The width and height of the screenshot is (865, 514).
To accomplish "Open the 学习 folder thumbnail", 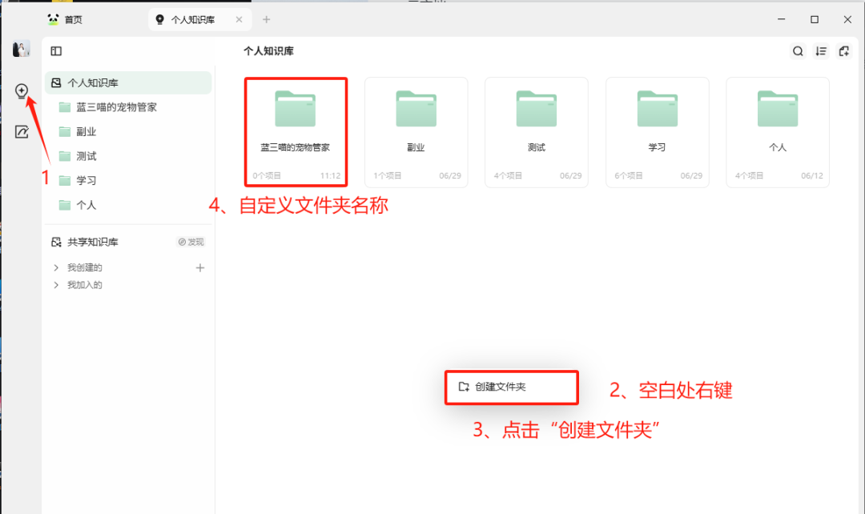I will click(657, 108).
